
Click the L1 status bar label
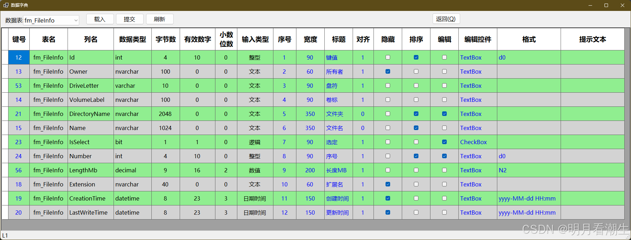pyautogui.click(x=5, y=235)
